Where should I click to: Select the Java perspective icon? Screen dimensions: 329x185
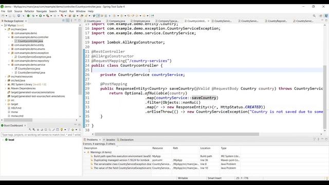326,16
